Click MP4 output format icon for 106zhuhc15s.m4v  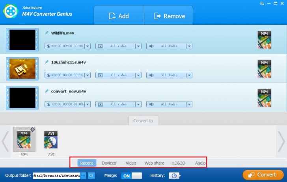click(x=264, y=69)
